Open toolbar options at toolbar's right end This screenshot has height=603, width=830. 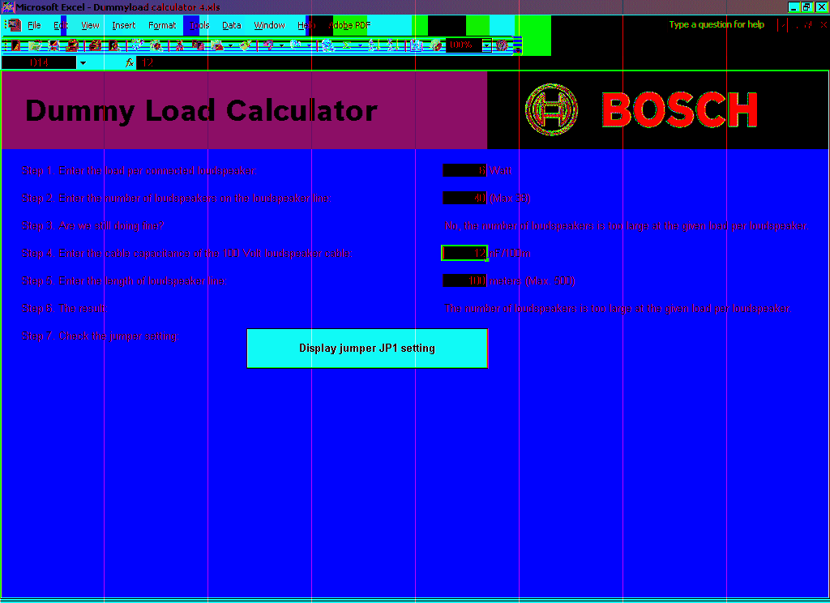517,45
